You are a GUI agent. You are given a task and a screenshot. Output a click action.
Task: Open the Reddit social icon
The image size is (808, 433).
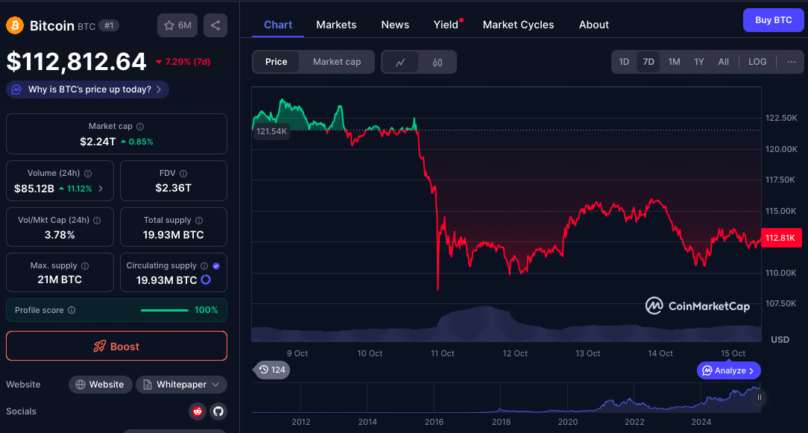tap(196, 411)
